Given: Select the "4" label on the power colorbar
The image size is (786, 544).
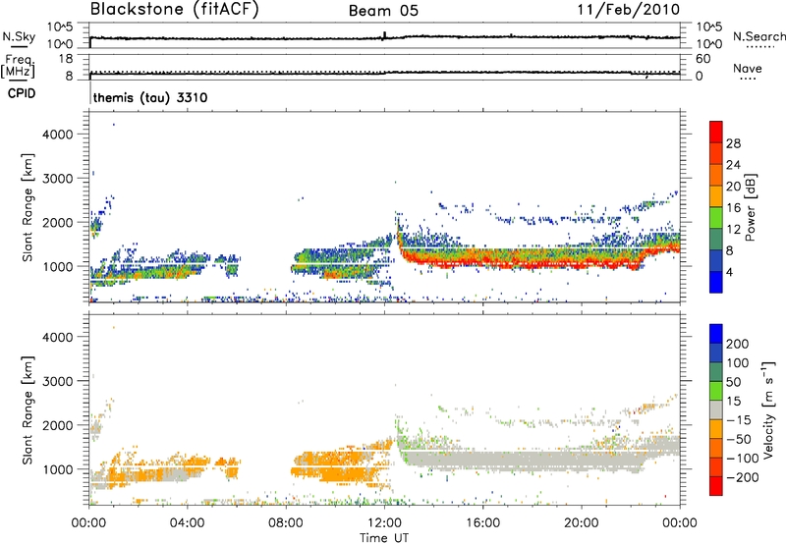Looking at the screenshot, I should (729, 273).
